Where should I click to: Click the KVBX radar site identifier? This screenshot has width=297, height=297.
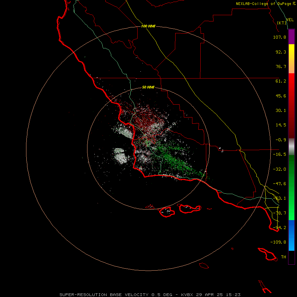187,295
